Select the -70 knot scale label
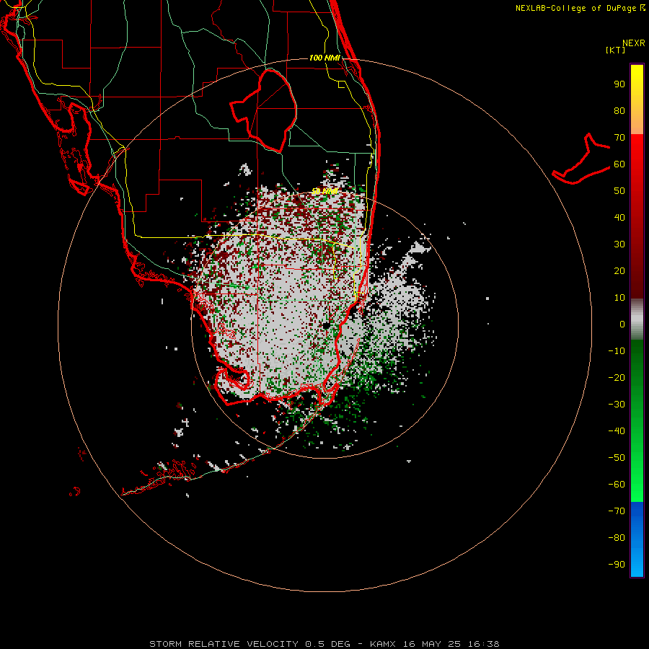Screen dimensions: 649x649 pyautogui.click(x=617, y=511)
